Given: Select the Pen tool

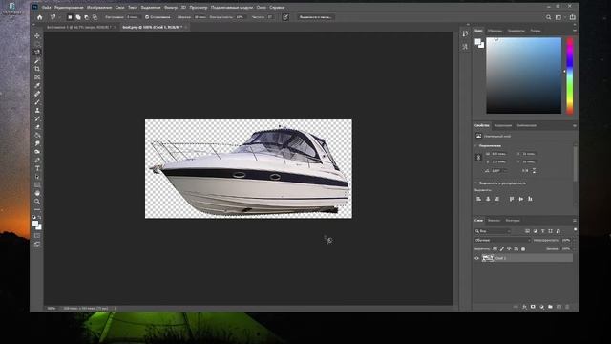Looking at the screenshot, I should (x=37, y=160).
